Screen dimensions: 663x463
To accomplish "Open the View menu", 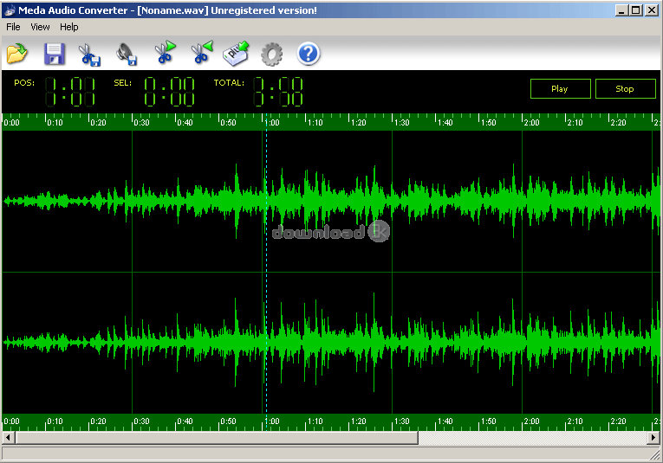I will click(40, 27).
